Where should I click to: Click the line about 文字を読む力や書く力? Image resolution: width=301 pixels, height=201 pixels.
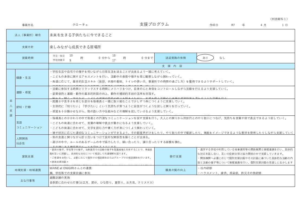point(103,128)
